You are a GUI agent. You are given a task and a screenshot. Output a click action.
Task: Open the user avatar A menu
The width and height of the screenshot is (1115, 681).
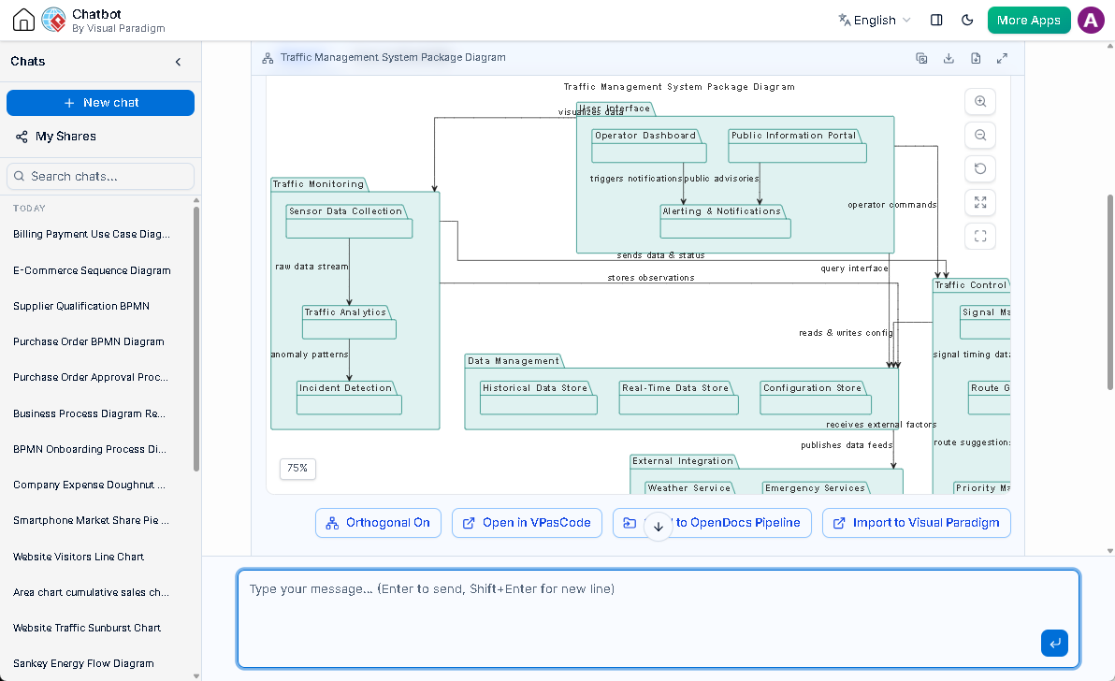[x=1091, y=20]
